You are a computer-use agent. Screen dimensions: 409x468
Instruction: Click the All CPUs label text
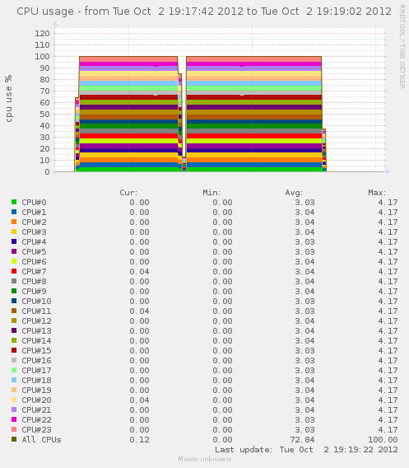coord(41,440)
